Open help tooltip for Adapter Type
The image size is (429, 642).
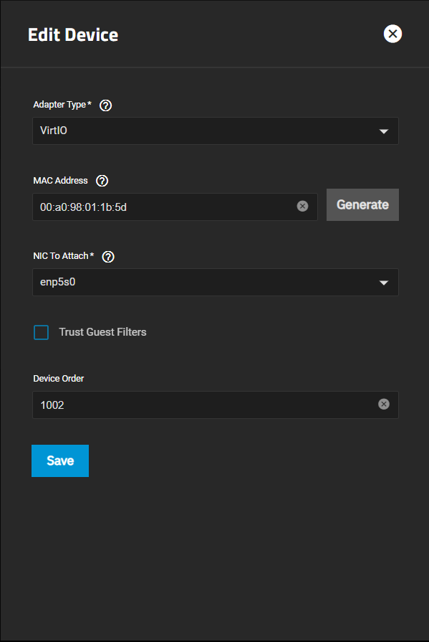(105, 105)
